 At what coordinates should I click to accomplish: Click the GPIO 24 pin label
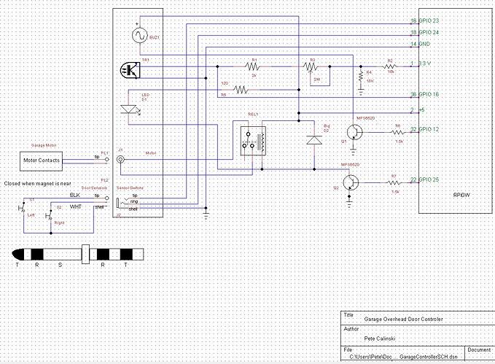pos(429,33)
